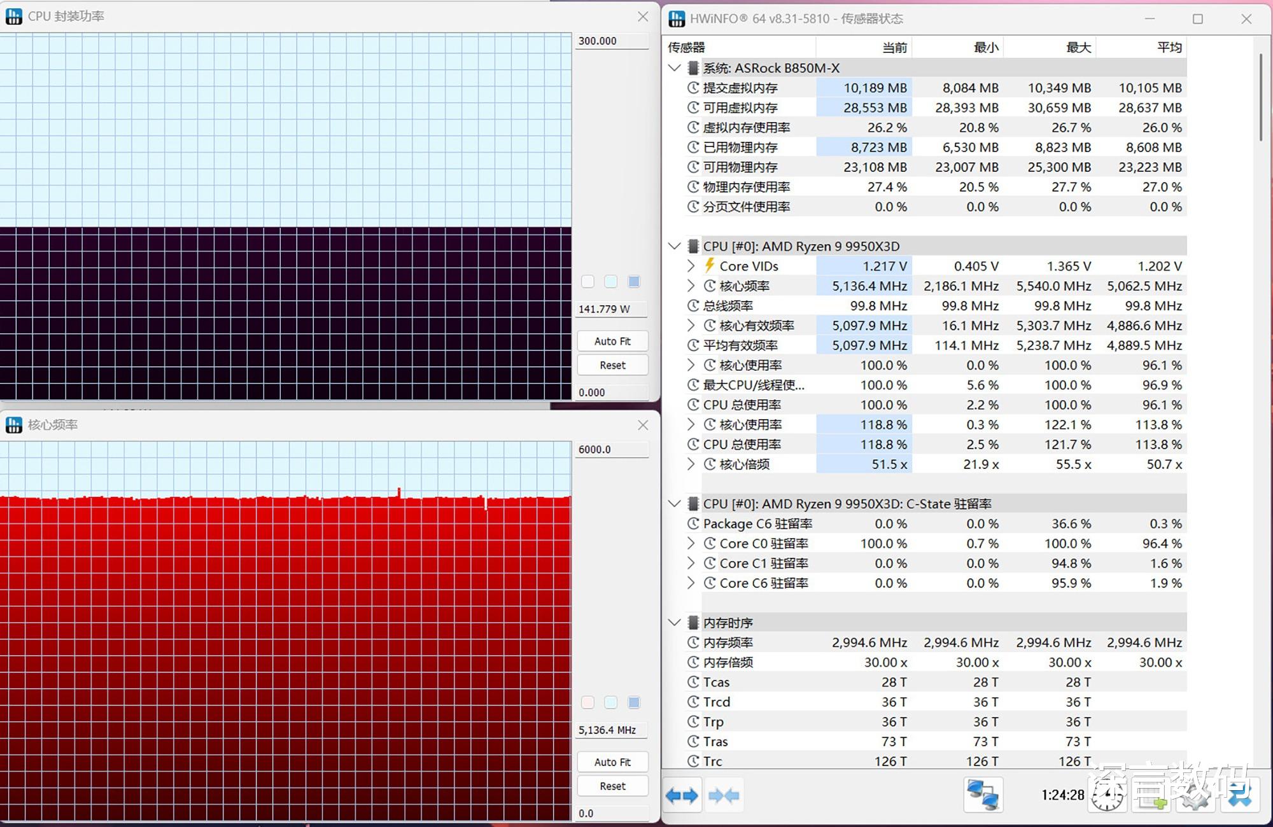Screen dimensions: 1273x827
Task: Open the remote network monitoring icon
Action: (x=983, y=795)
